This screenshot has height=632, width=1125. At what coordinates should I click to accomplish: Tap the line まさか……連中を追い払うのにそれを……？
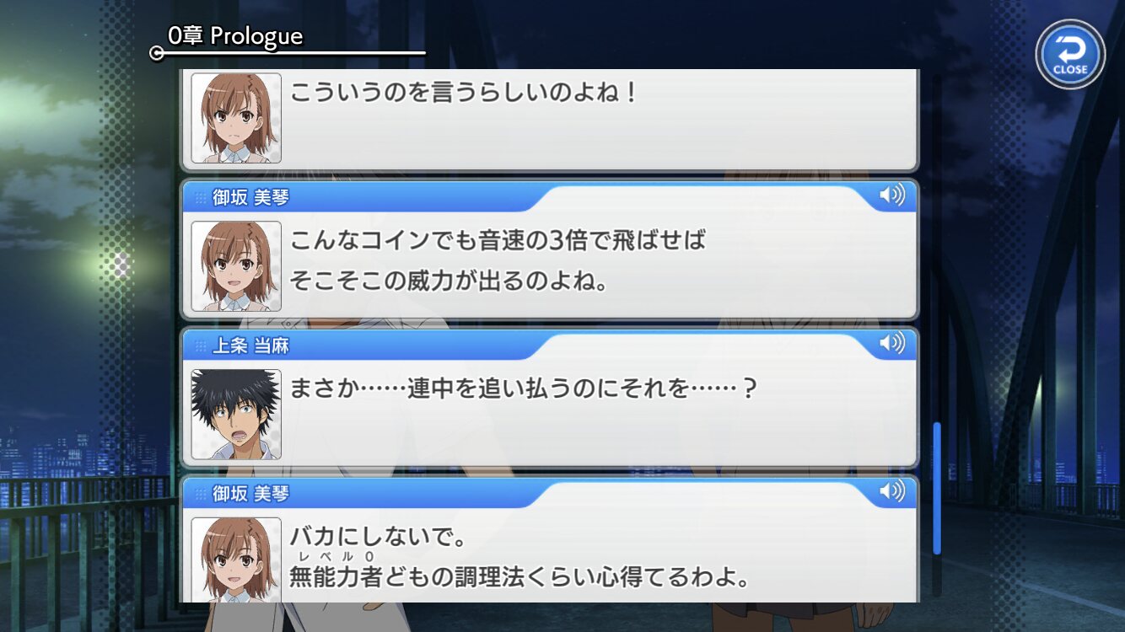click(523, 389)
